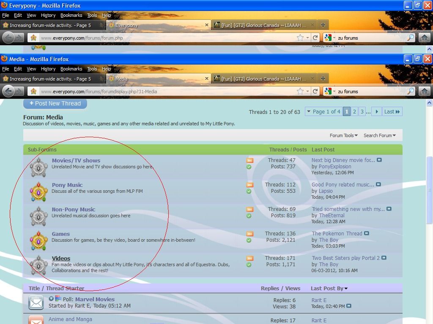Screen dimensions: 433x324
Task: Click the Non-Pony Music forum status icon
Action: [38, 216]
